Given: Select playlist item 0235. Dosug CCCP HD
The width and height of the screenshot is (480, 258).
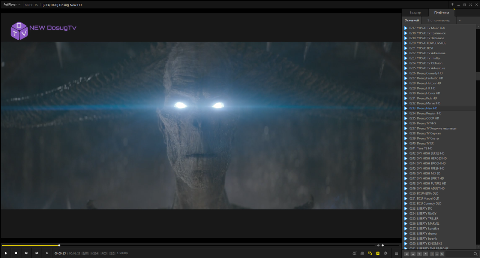Looking at the screenshot, I should tap(439, 118).
